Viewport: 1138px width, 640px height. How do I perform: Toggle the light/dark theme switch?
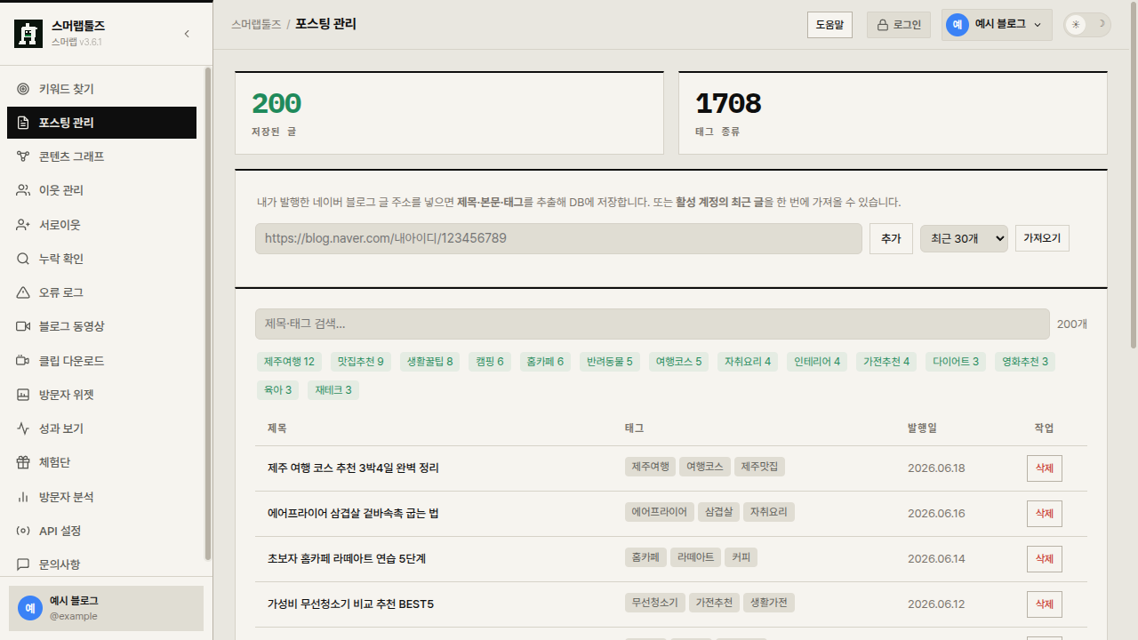click(1087, 25)
